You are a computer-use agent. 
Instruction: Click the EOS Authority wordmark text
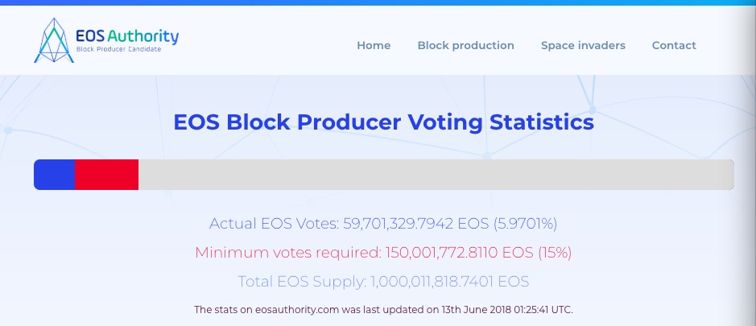click(127, 35)
